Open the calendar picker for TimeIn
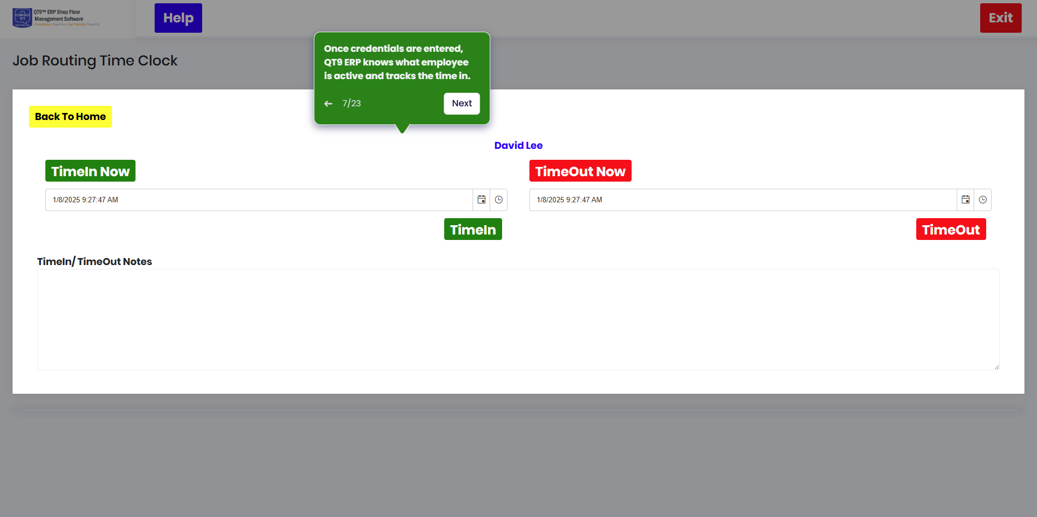This screenshot has width=1037, height=517. (481, 200)
